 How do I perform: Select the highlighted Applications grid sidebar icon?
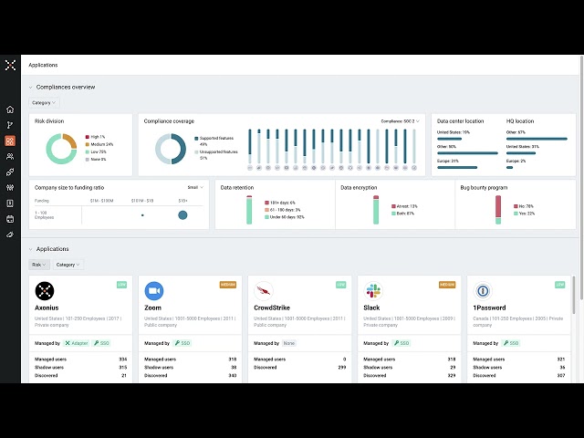click(10, 141)
